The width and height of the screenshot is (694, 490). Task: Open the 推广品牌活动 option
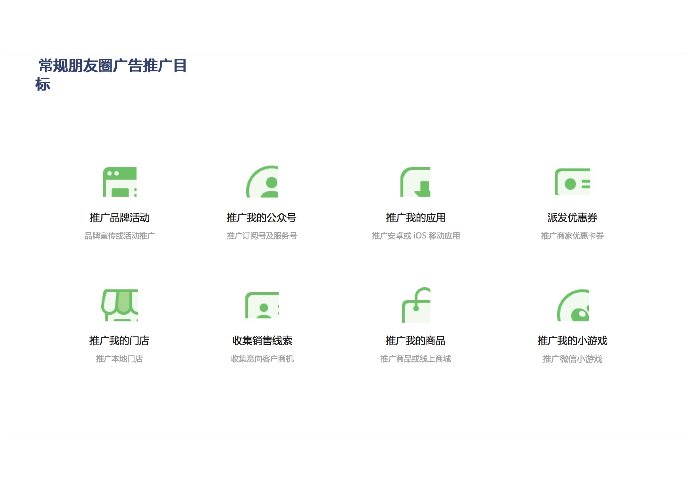click(x=119, y=218)
